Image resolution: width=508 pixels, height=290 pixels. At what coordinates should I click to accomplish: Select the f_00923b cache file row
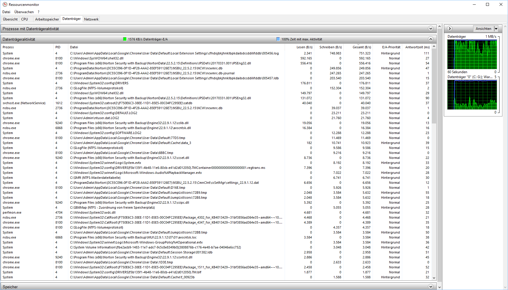(x=216, y=277)
